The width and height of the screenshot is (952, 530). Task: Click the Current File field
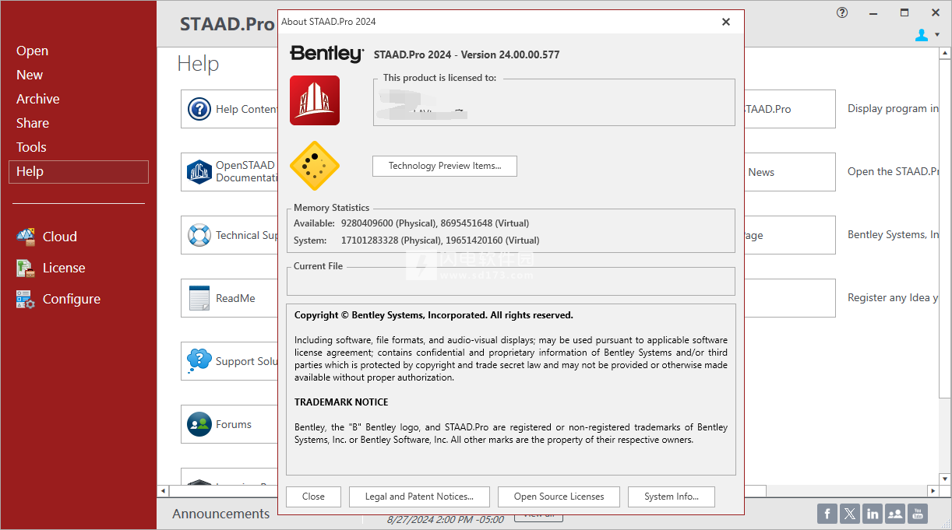pos(511,282)
